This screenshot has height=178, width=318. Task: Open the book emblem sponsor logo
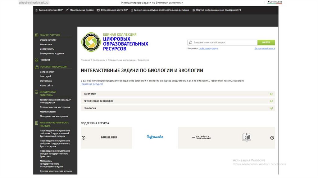(x=247, y=137)
